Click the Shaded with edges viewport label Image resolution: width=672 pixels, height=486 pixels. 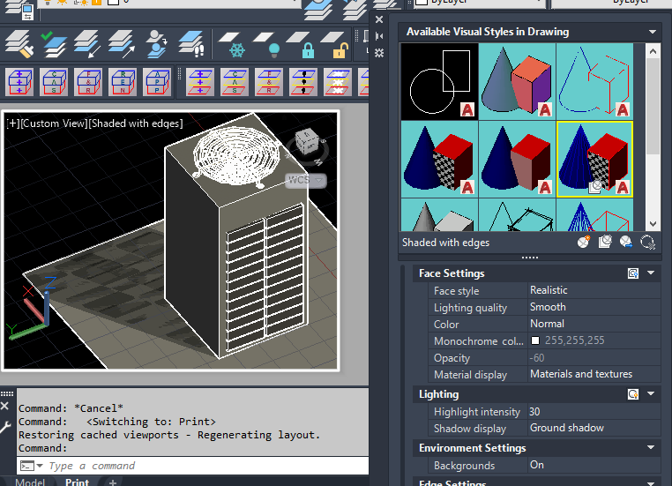pyautogui.click(x=136, y=123)
